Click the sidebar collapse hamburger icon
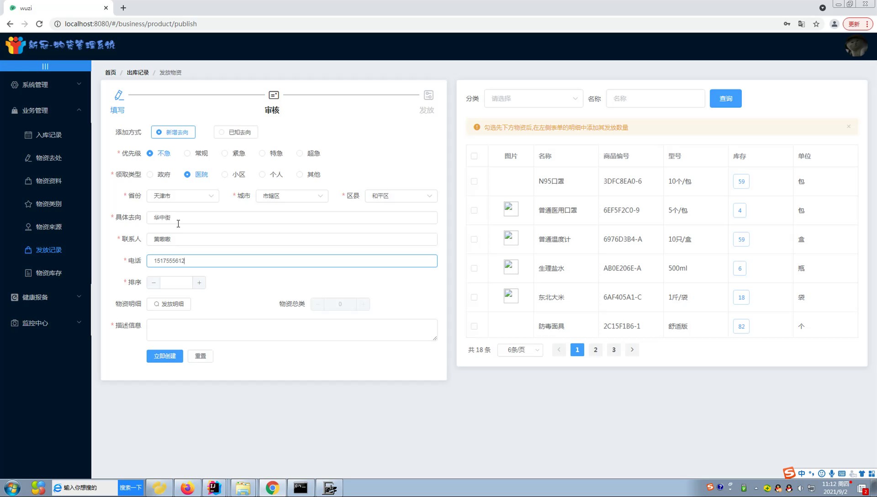Viewport: 877px width, 497px height. 45,66
